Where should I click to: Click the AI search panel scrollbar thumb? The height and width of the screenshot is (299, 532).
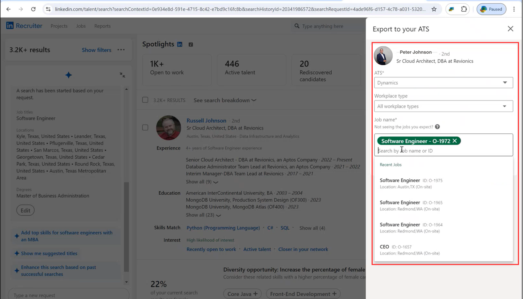tap(126, 227)
